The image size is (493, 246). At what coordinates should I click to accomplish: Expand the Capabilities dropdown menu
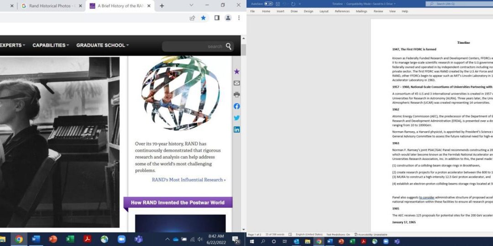(x=51, y=46)
